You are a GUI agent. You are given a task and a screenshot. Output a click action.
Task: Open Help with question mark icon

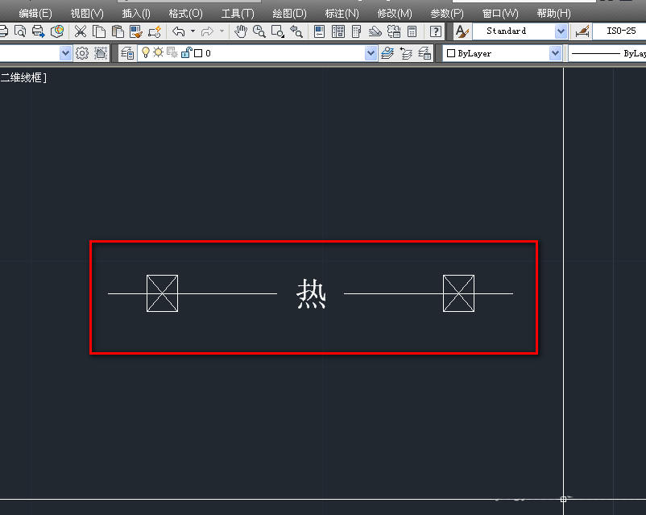click(x=436, y=31)
